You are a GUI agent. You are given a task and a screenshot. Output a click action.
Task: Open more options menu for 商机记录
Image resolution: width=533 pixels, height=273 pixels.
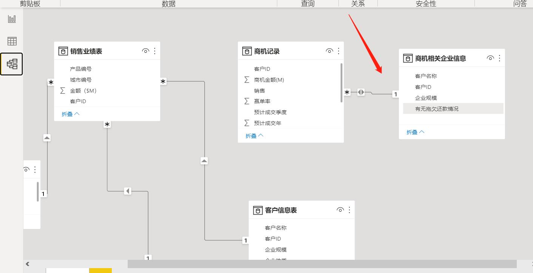(338, 51)
